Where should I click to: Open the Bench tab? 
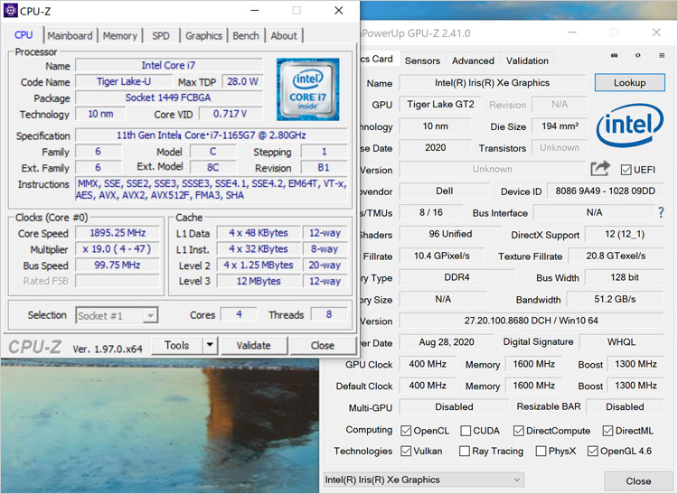click(246, 36)
